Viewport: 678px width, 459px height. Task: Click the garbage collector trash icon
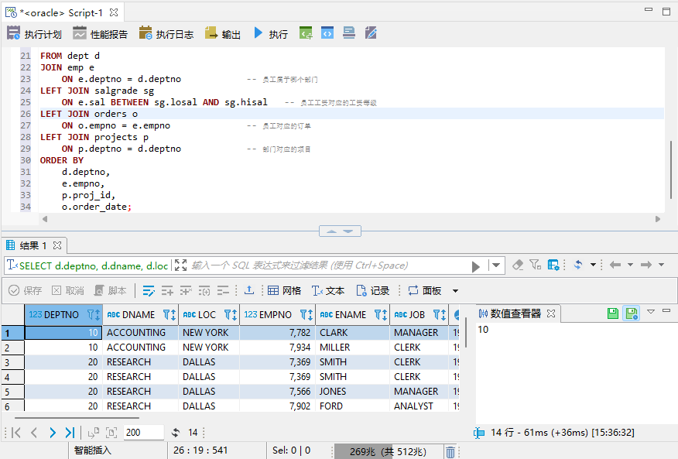tap(450, 451)
